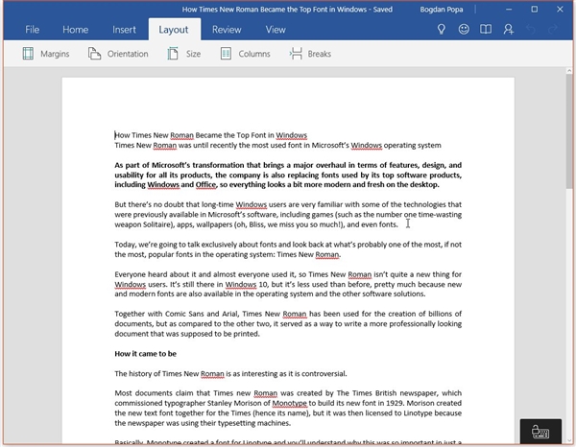Close the Word window
Image resolution: width=576 pixels, height=447 pixels.
coord(560,10)
